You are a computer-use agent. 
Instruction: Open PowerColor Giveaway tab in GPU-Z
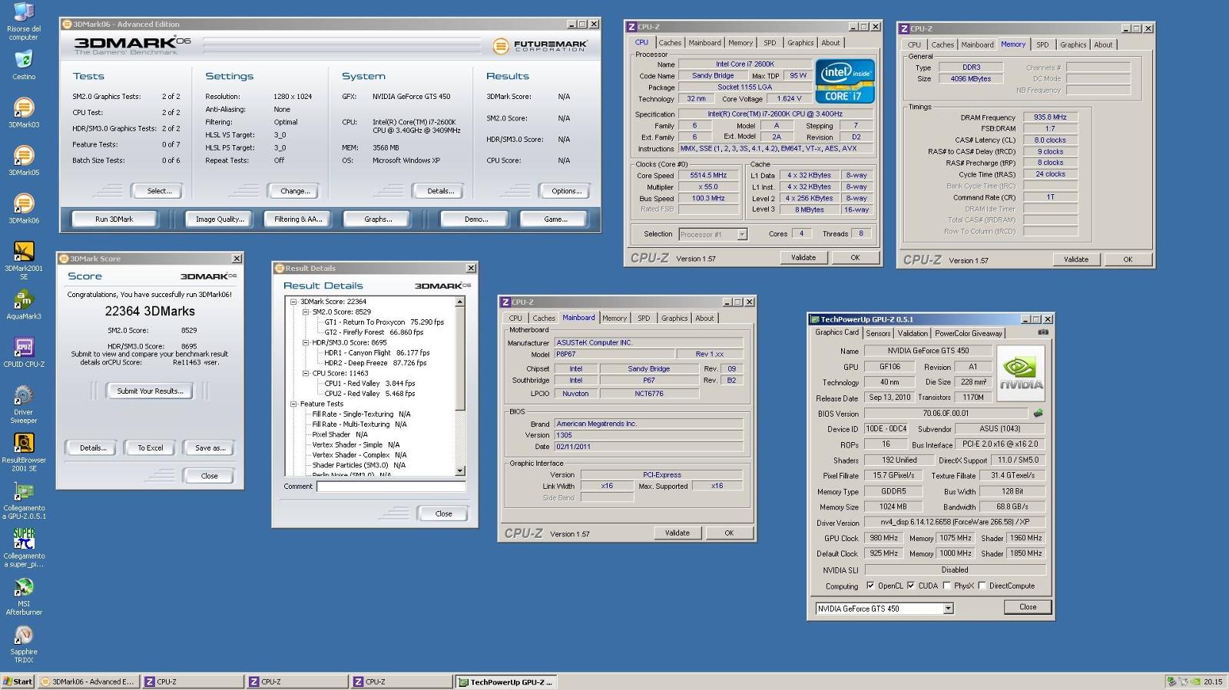click(x=968, y=334)
